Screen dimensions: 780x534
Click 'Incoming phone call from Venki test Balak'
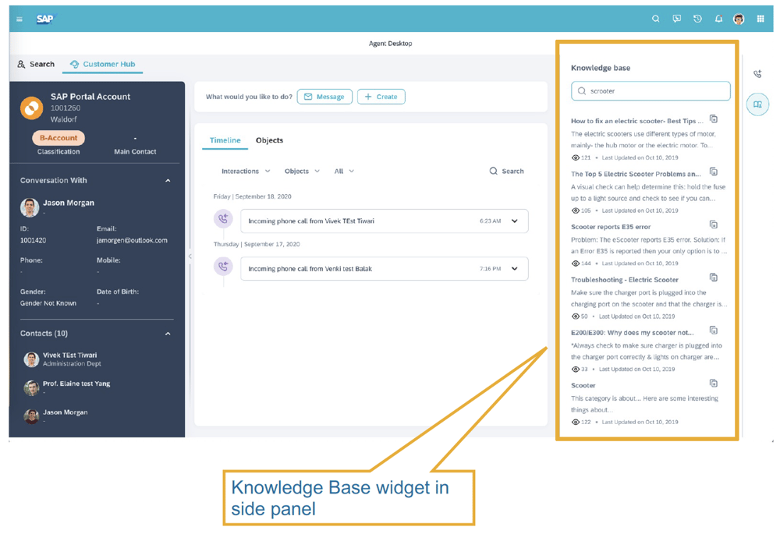click(310, 268)
